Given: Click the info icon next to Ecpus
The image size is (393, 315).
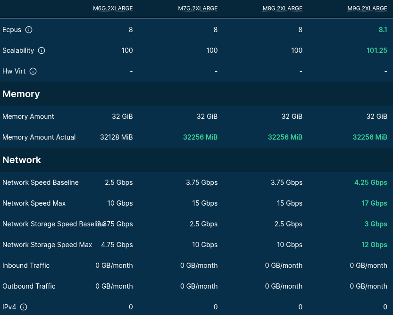Looking at the screenshot, I should tap(29, 30).
